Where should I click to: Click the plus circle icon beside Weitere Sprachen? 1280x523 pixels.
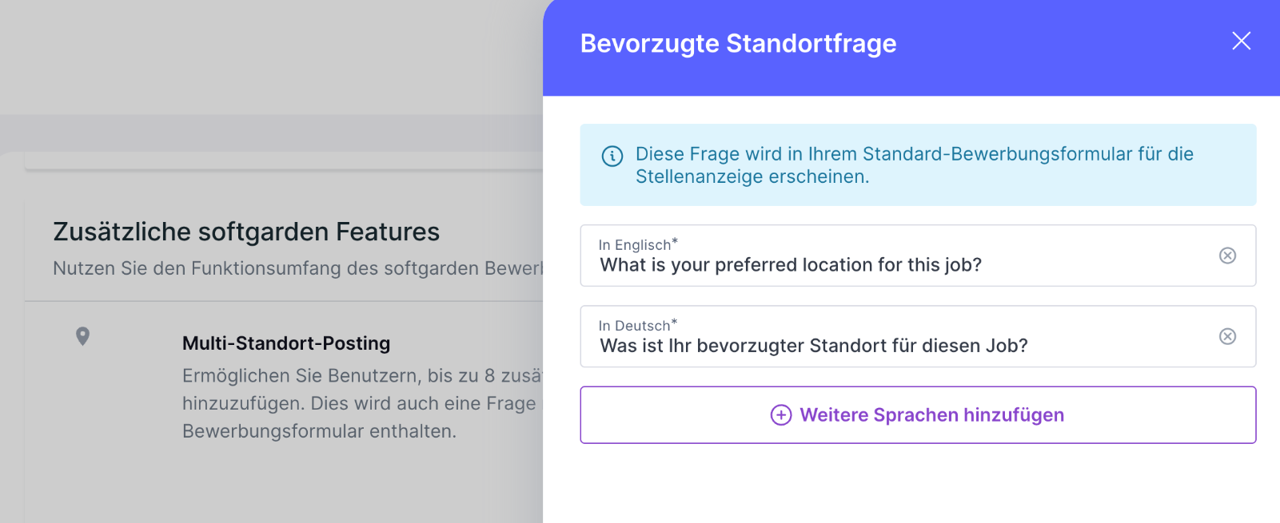781,415
